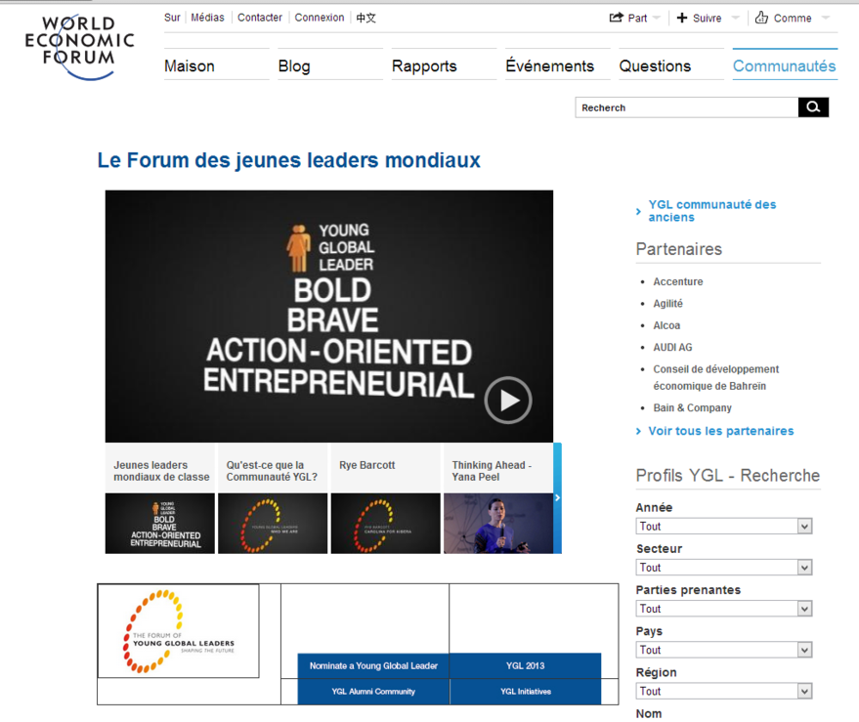The width and height of the screenshot is (859, 722).
Task: Click the Connexion link
Action: (x=320, y=18)
